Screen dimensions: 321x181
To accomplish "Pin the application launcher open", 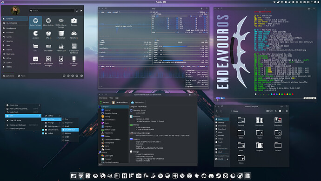I will tap(81, 10).
